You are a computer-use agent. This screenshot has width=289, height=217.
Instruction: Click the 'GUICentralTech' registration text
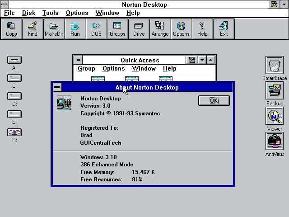click(x=101, y=143)
